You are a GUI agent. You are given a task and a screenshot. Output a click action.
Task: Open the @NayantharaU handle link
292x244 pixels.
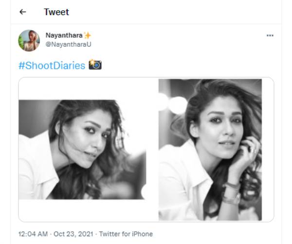69,44
